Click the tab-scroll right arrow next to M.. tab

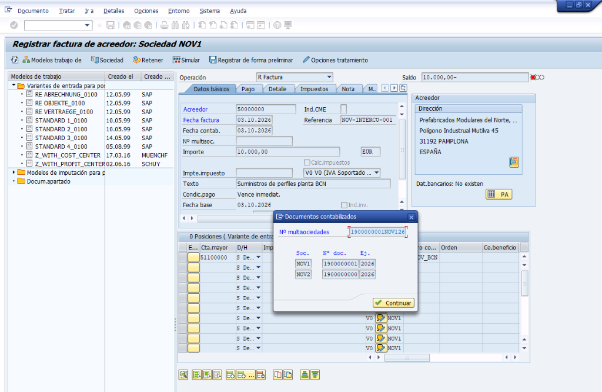394,88
